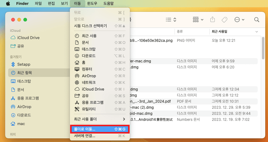Select 네트워크 in the 이동 menu

tap(100, 82)
